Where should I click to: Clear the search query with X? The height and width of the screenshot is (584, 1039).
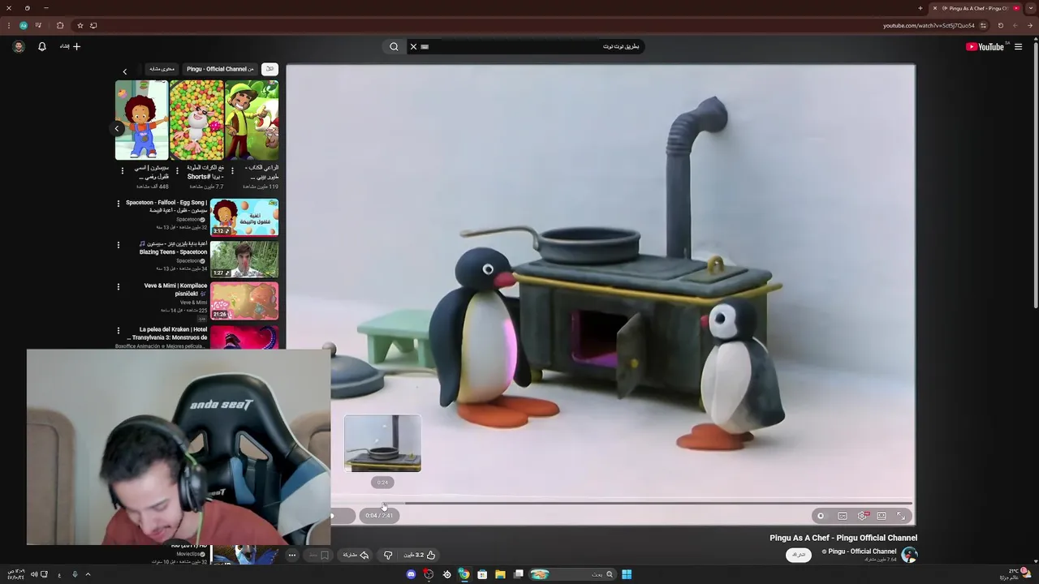tap(413, 47)
